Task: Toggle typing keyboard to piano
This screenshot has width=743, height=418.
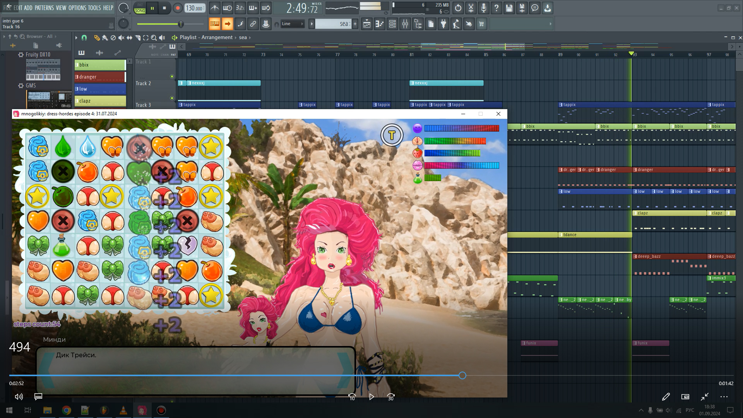Action: (215, 24)
